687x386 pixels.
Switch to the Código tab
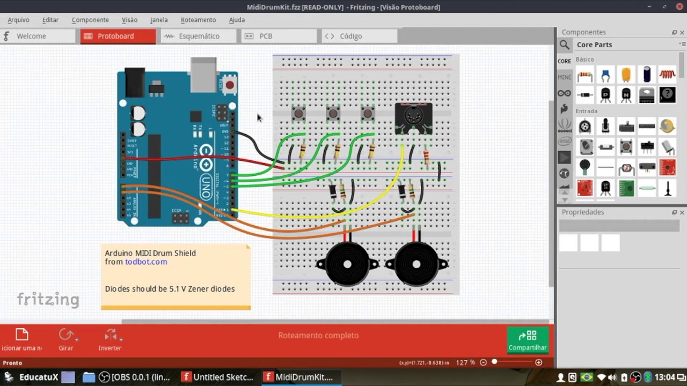360,36
